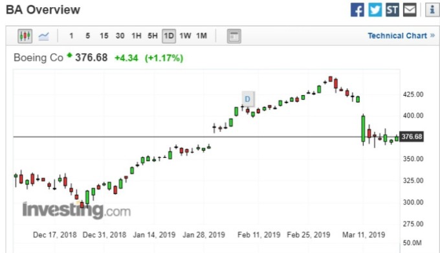Image resolution: width=440 pixels, height=253 pixels.
Task: Select the 1W interval
Action: (x=185, y=36)
